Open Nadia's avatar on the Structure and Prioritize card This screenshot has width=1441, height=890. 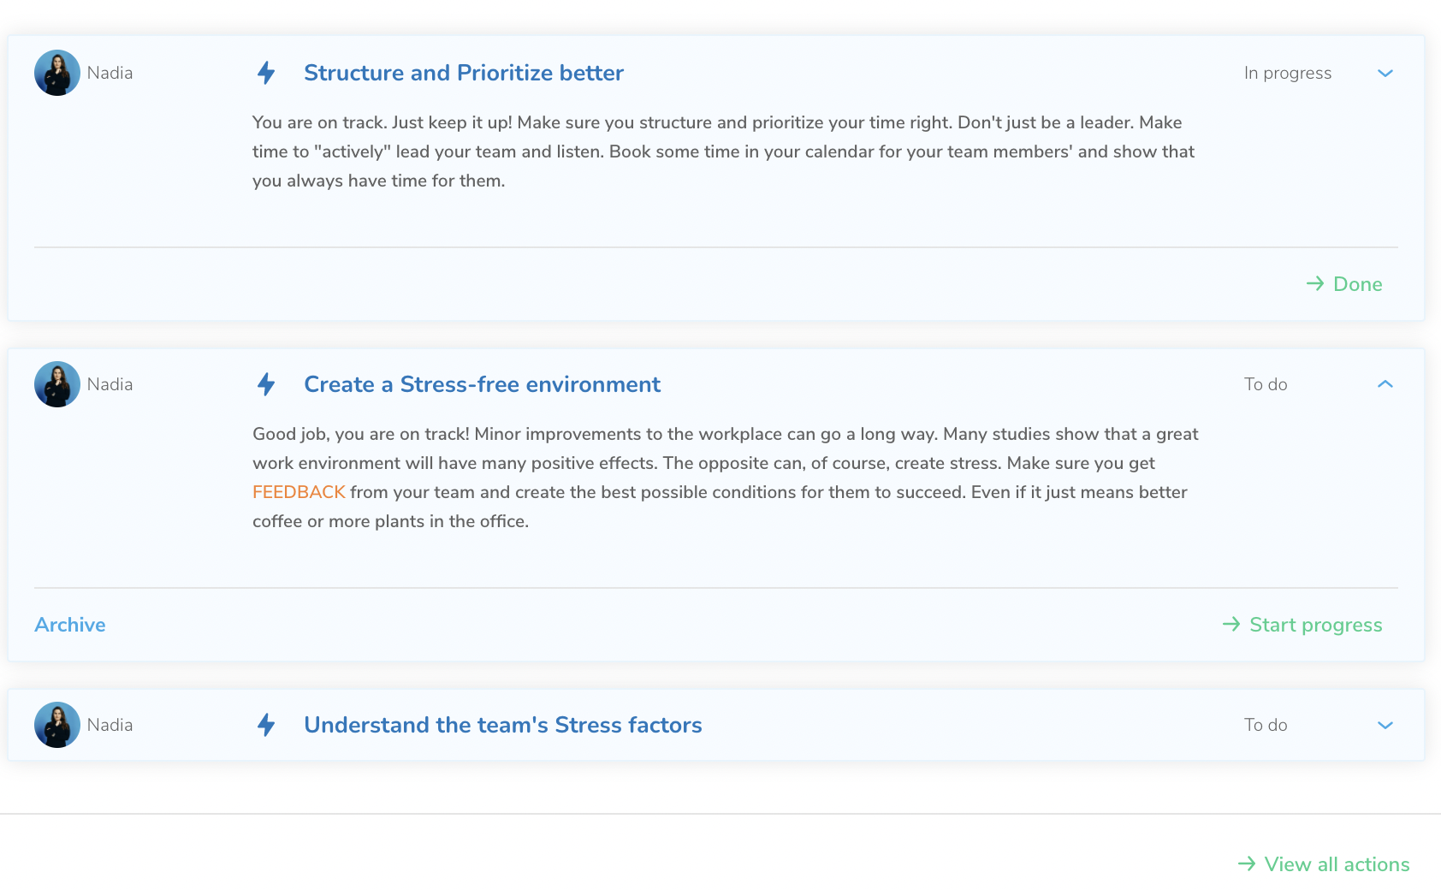[57, 73]
